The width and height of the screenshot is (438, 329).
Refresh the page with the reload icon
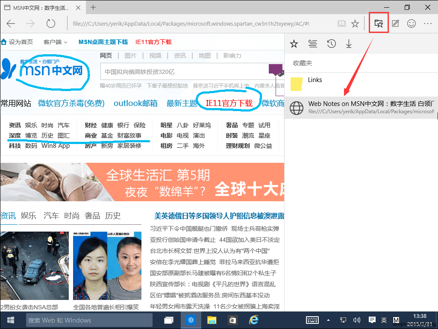(50, 23)
